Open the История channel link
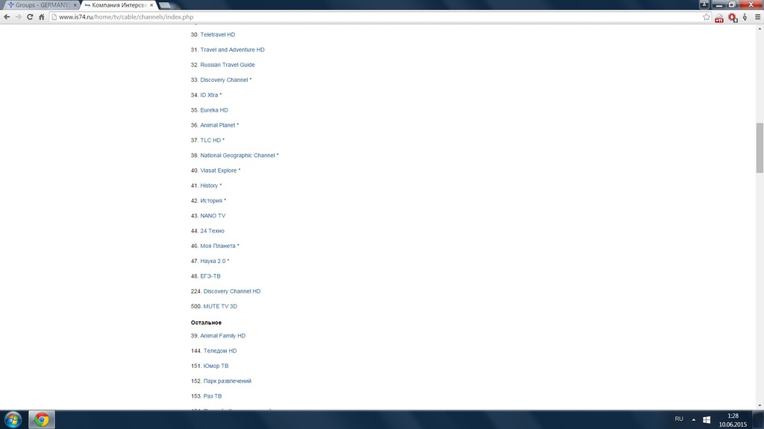 click(211, 200)
